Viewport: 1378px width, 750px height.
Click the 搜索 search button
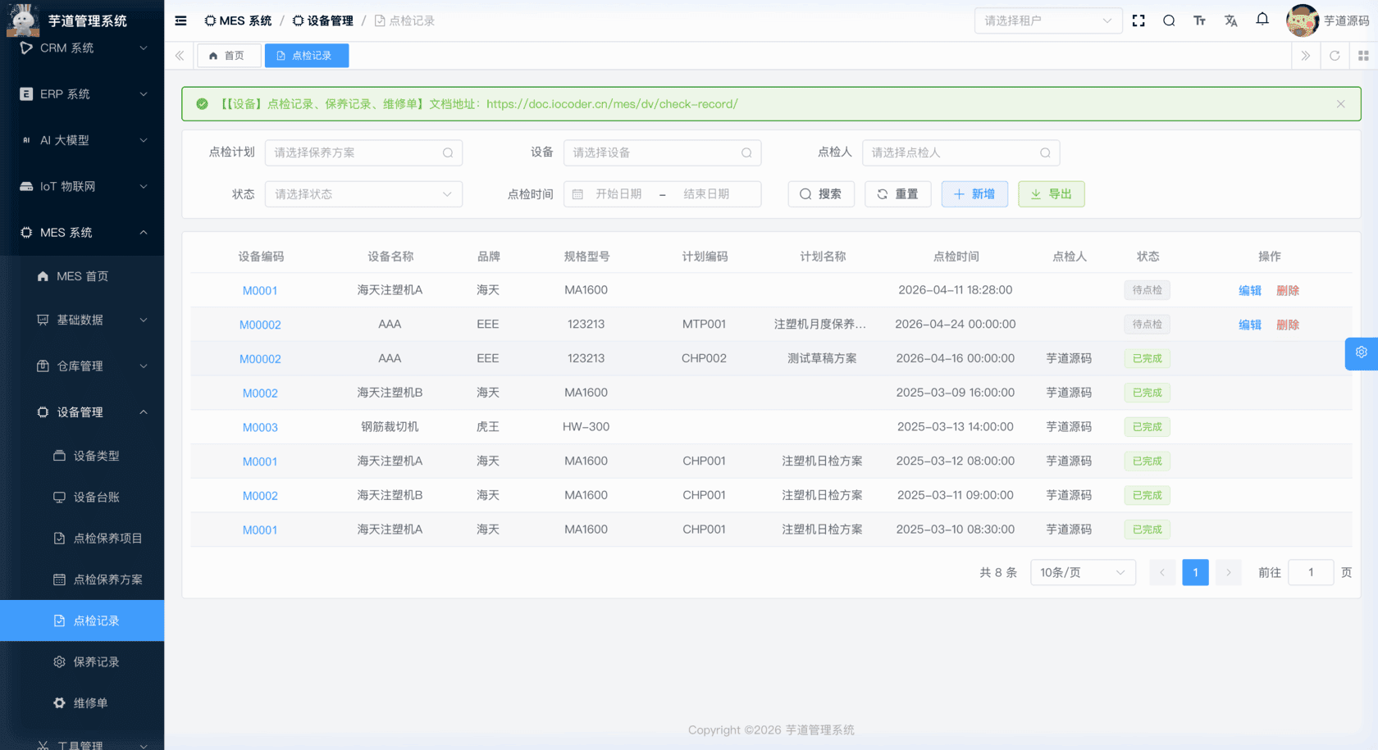[821, 193]
